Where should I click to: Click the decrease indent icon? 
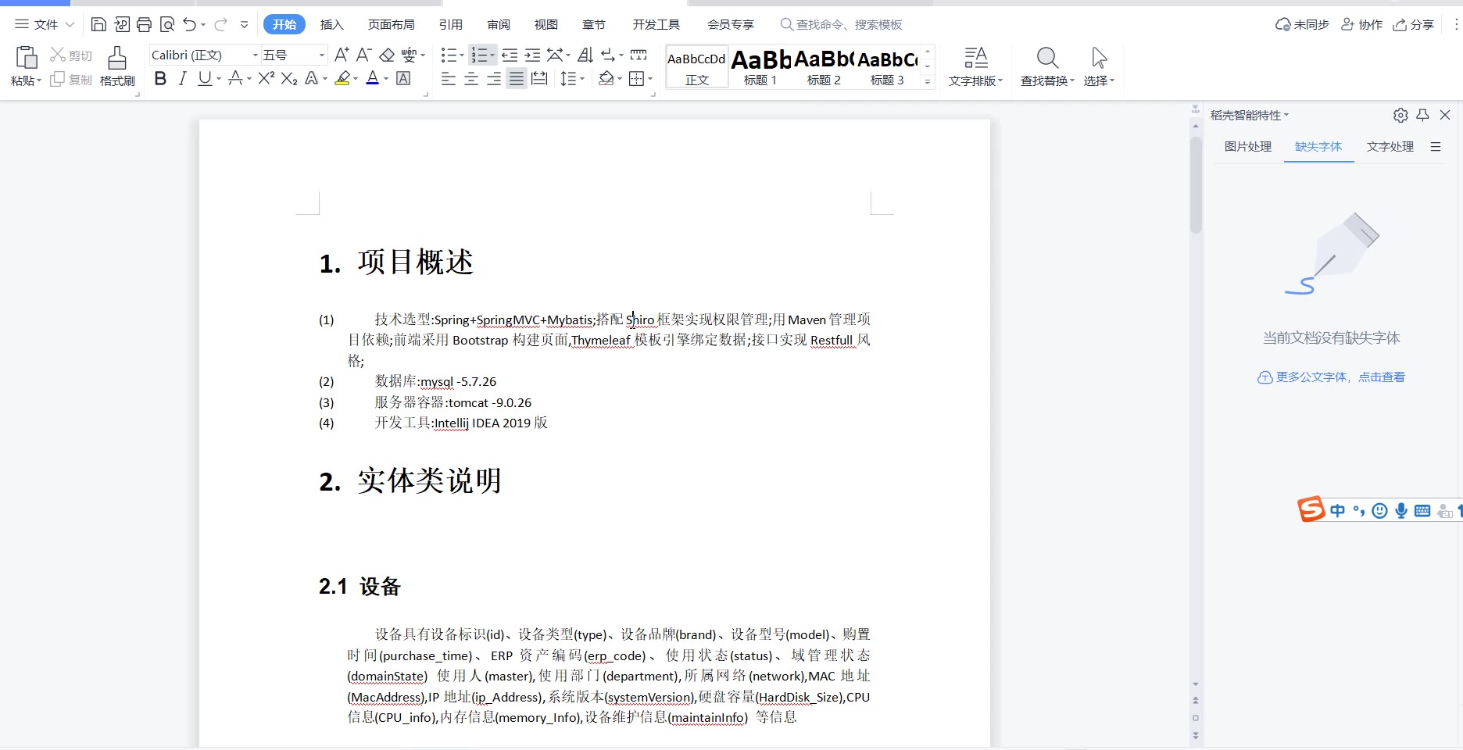[510, 55]
